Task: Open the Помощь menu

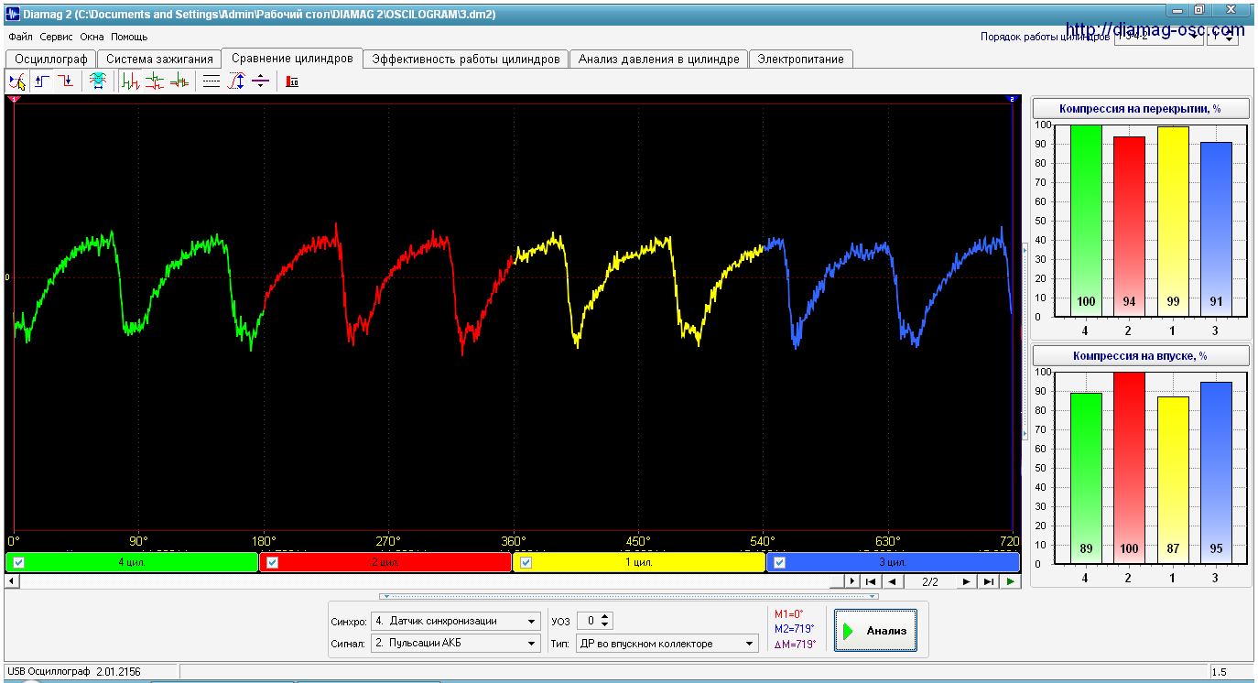Action: (x=129, y=38)
